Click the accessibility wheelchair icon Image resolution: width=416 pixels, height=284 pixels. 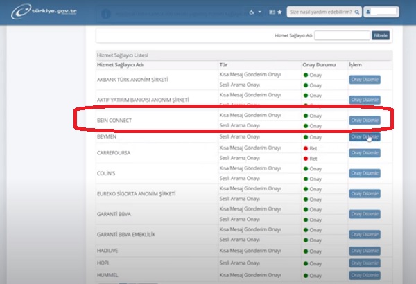click(x=252, y=12)
